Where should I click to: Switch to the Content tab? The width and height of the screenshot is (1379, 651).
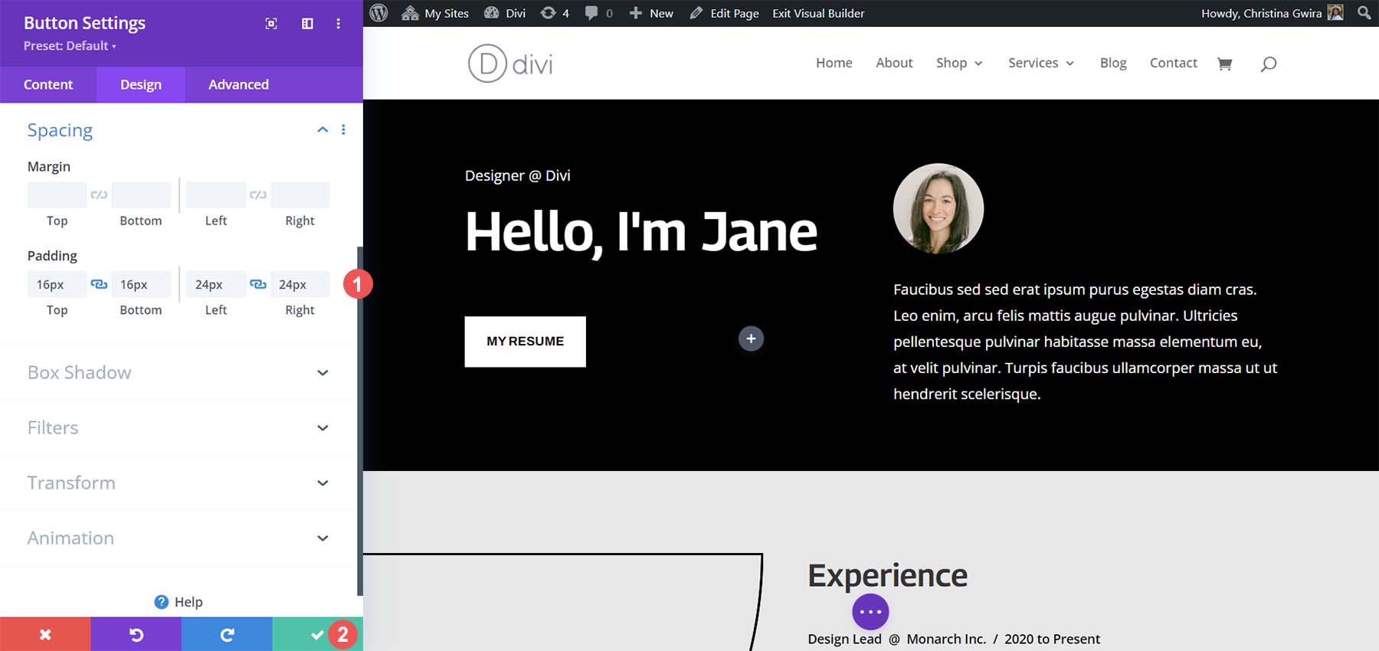(48, 84)
